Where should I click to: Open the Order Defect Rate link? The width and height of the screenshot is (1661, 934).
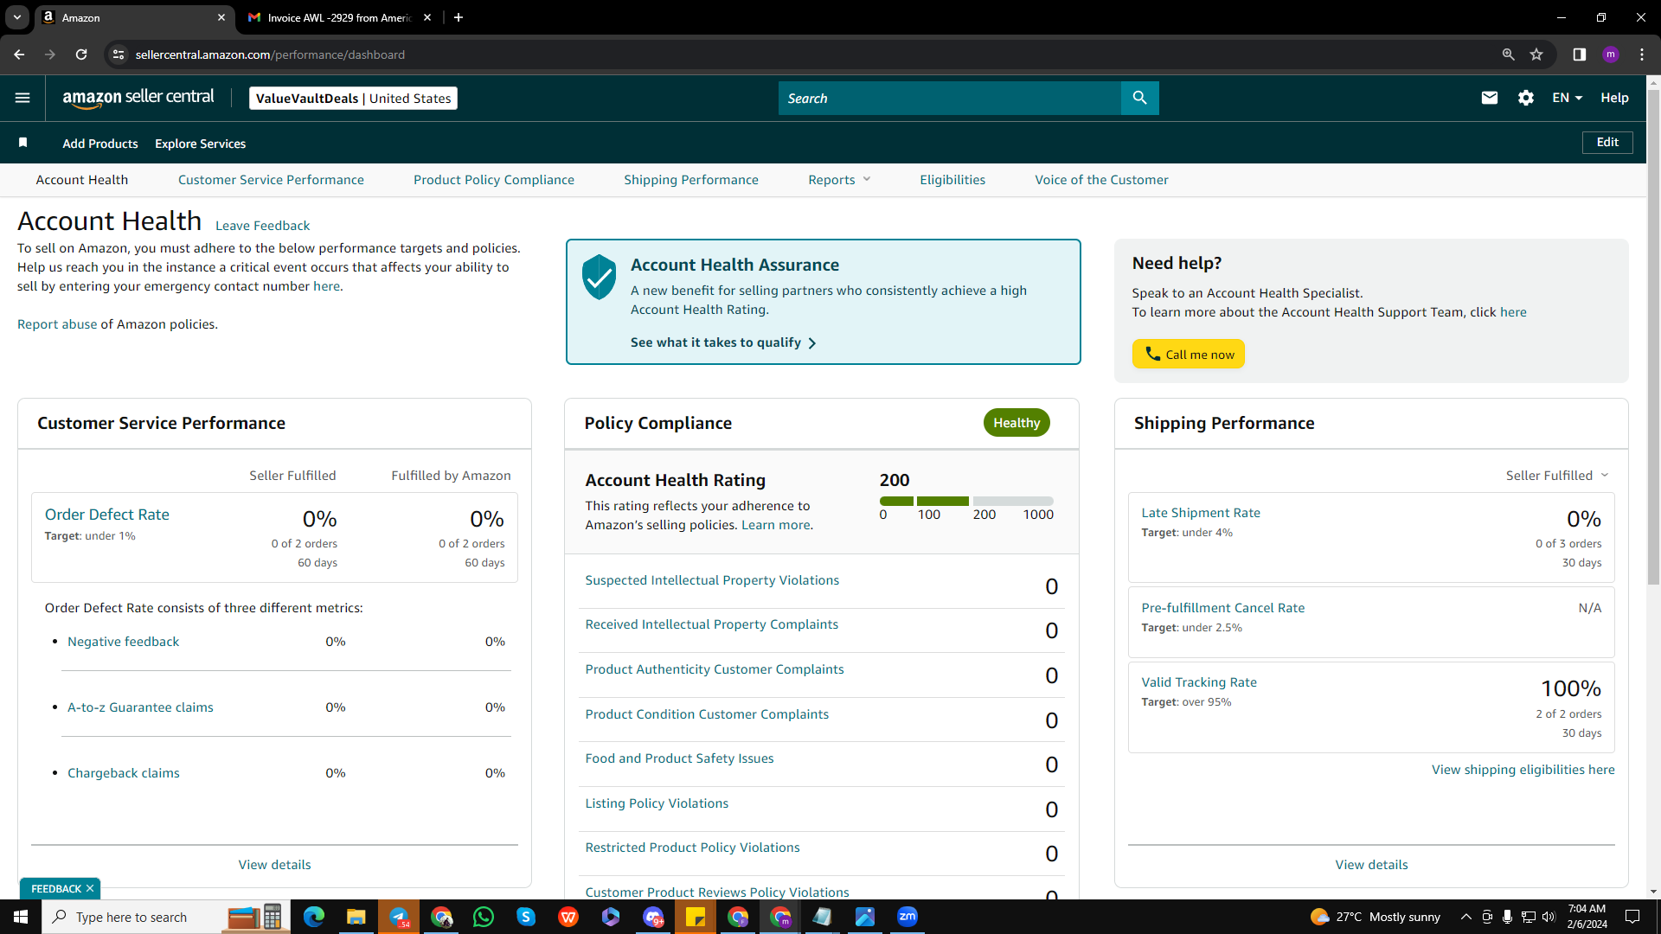(107, 515)
